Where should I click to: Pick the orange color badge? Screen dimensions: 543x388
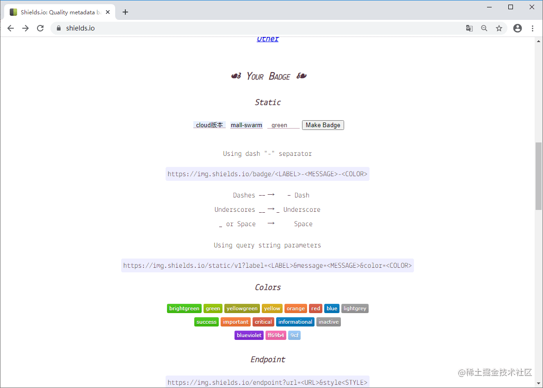pyautogui.click(x=296, y=308)
